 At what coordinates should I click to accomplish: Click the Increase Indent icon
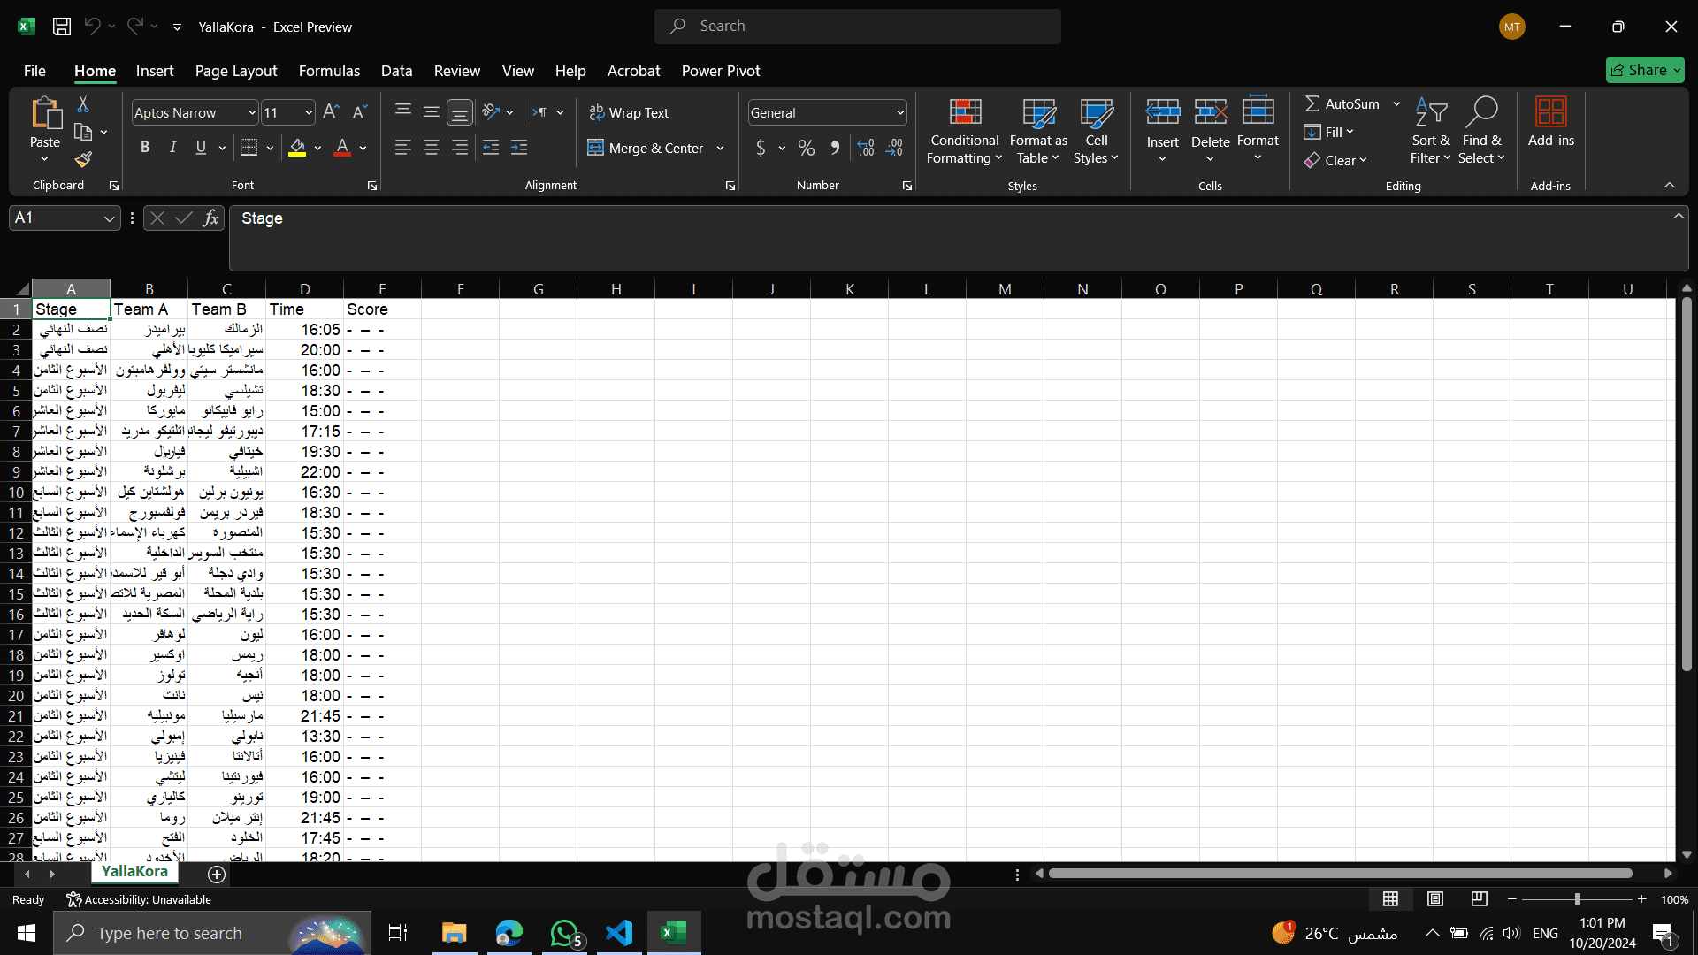519,148
